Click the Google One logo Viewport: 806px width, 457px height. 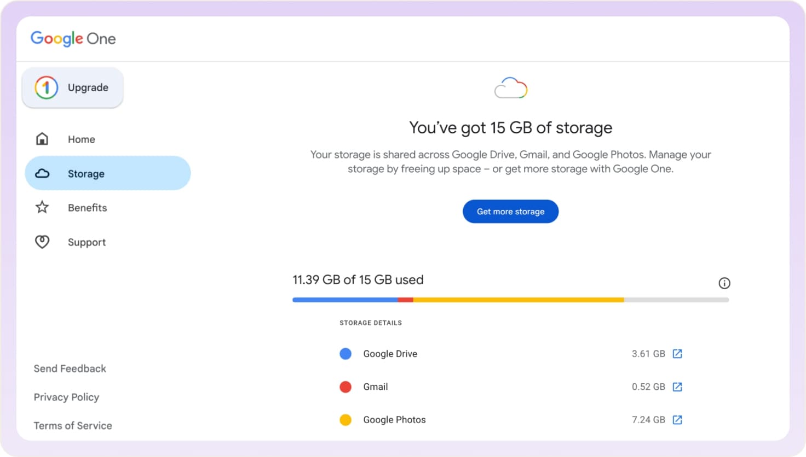coord(73,38)
